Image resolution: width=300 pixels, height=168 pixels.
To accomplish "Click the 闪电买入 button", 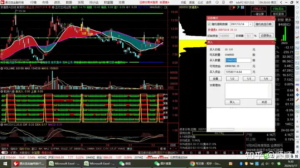I will point(258,9).
